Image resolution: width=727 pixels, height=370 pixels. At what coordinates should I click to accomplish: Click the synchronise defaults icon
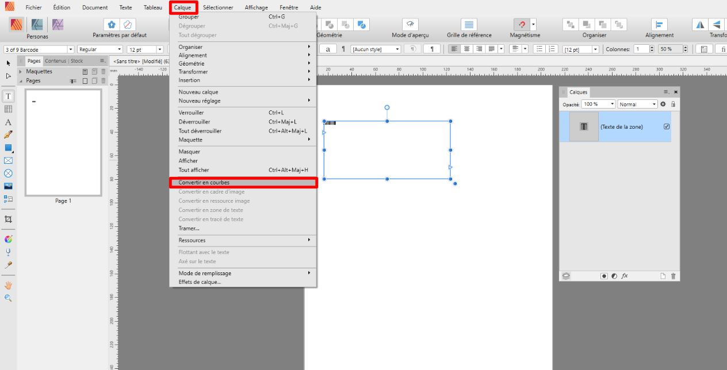(x=112, y=24)
